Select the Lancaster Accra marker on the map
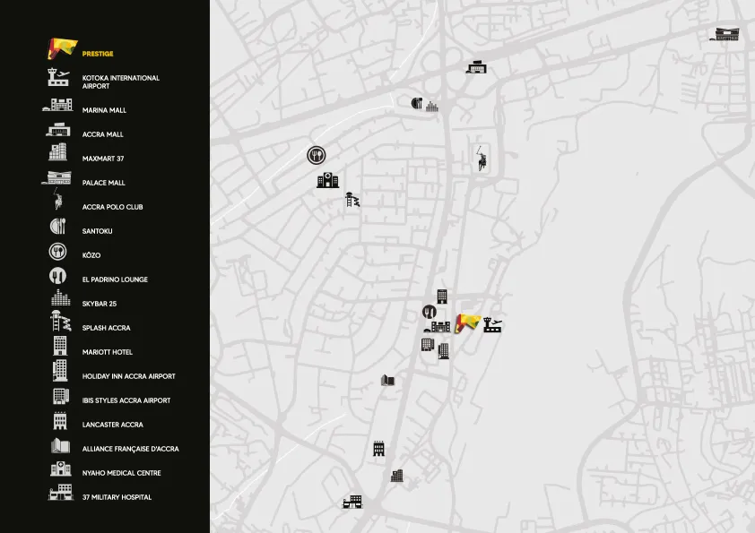 pos(379,449)
